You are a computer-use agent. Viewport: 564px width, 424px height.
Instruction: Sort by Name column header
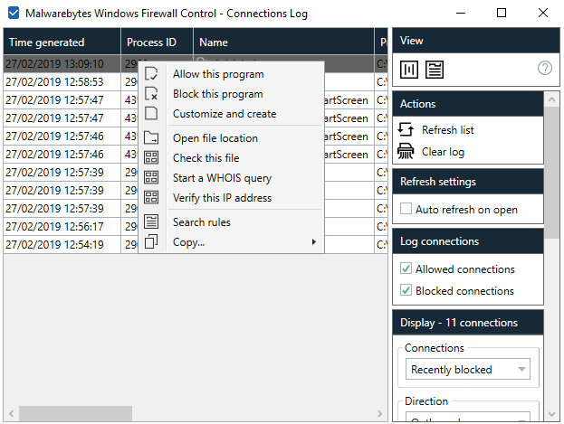coord(283,42)
